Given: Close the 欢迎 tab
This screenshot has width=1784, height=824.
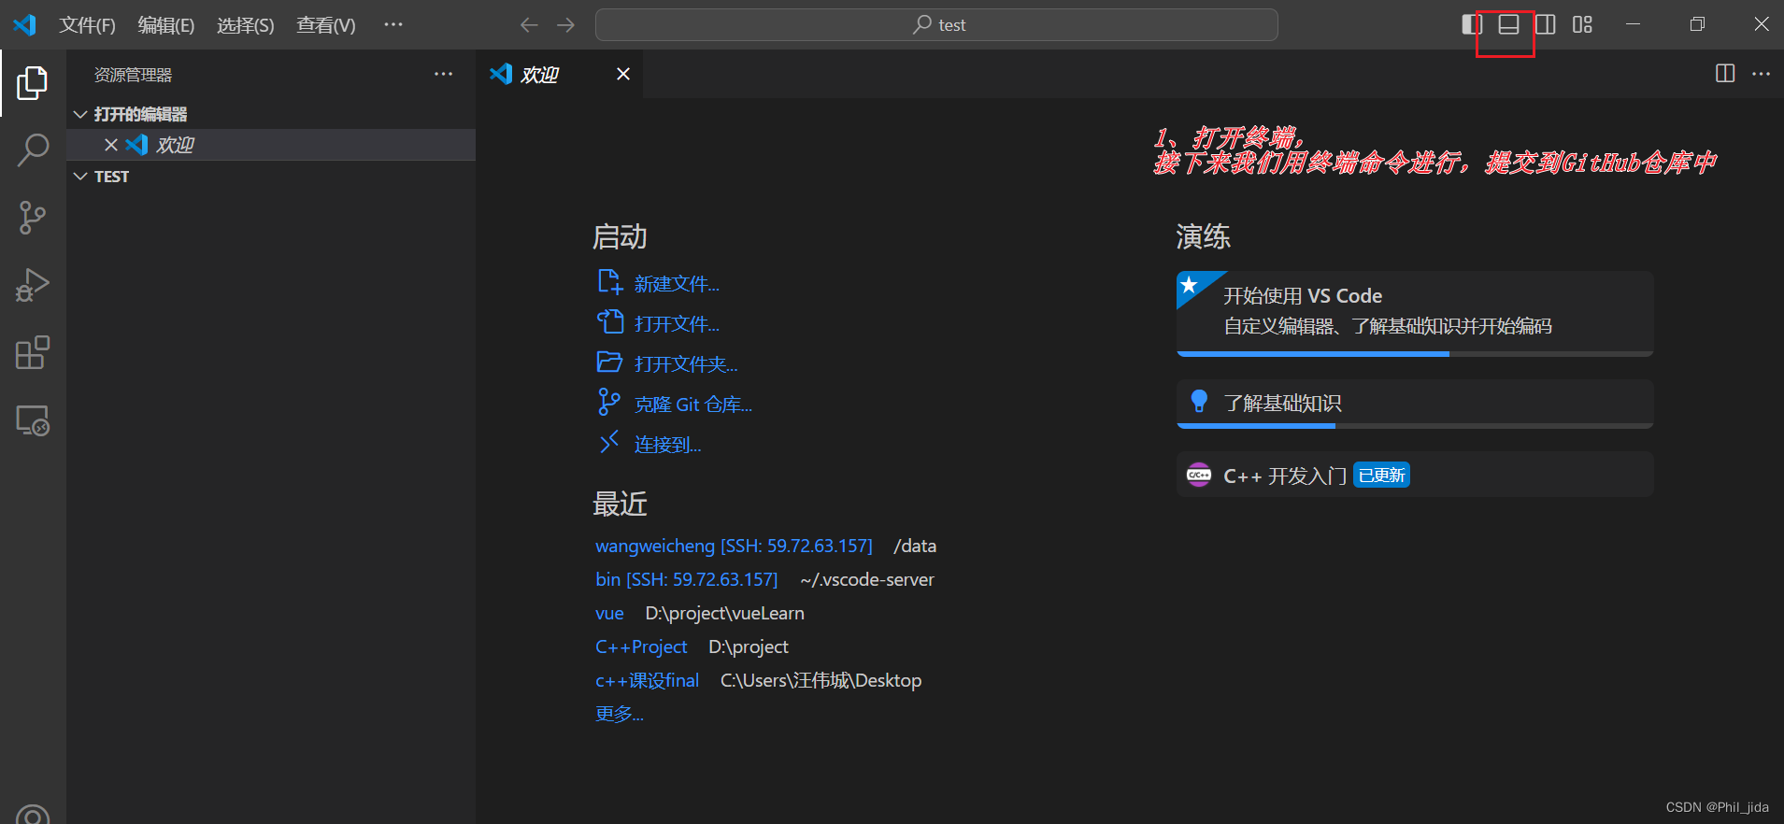Looking at the screenshot, I should tap(623, 74).
